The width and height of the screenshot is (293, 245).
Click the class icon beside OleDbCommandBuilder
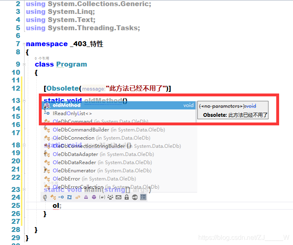(x=47, y=130)
